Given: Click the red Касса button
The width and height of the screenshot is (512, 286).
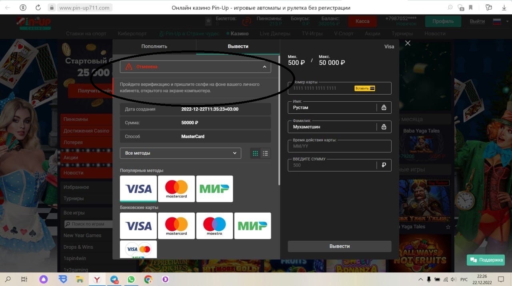Looking at the screenshot, I should point(362,21).
